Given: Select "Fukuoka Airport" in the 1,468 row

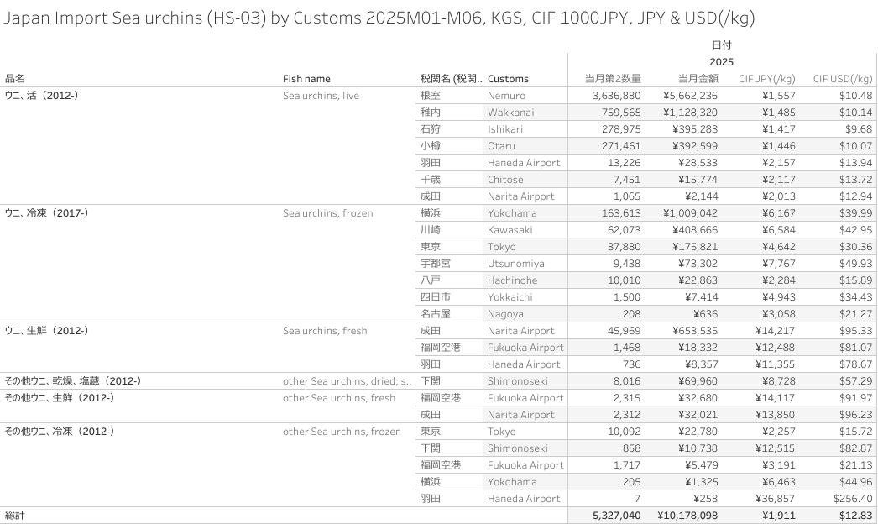Looking at the screenshot, I should (x=525, y=348).
